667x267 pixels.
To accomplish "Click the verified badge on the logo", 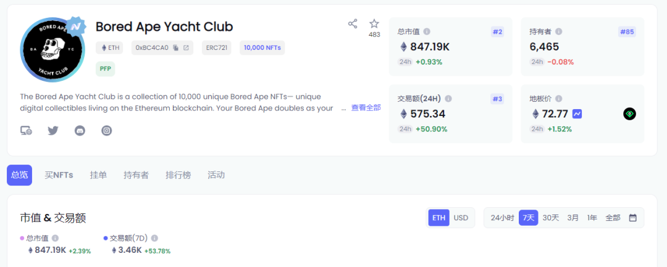I will (76, 27).
